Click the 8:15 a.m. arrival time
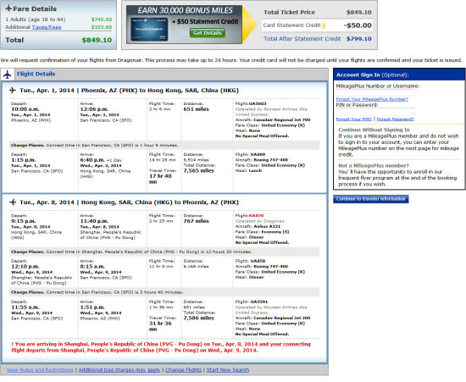The height and width of the screenshot is (382, 466). tap(92, 267)
